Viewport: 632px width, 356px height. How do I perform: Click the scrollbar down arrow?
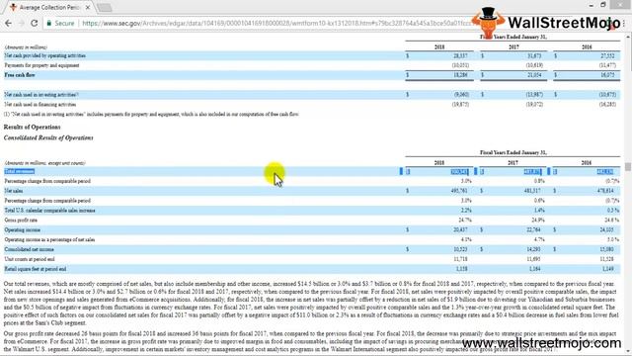point(628,352)
